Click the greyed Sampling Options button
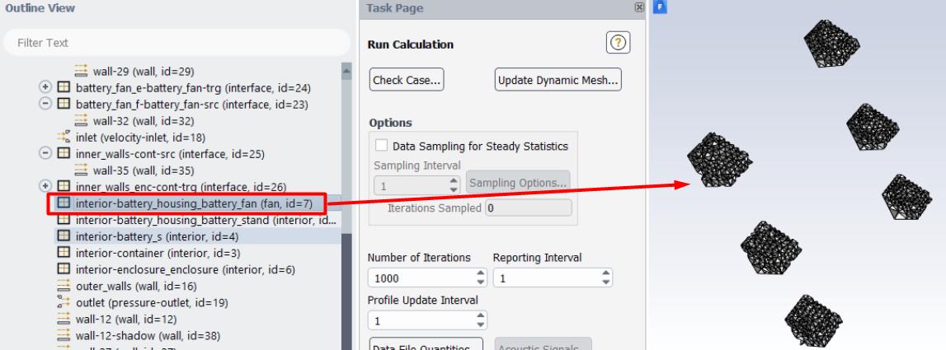946x350 pixels. [x=518, y=183]
